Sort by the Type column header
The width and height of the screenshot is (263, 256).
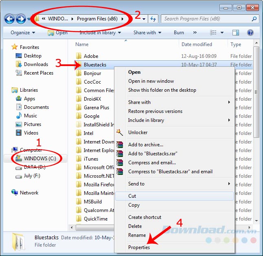click(x=235, y=44)
